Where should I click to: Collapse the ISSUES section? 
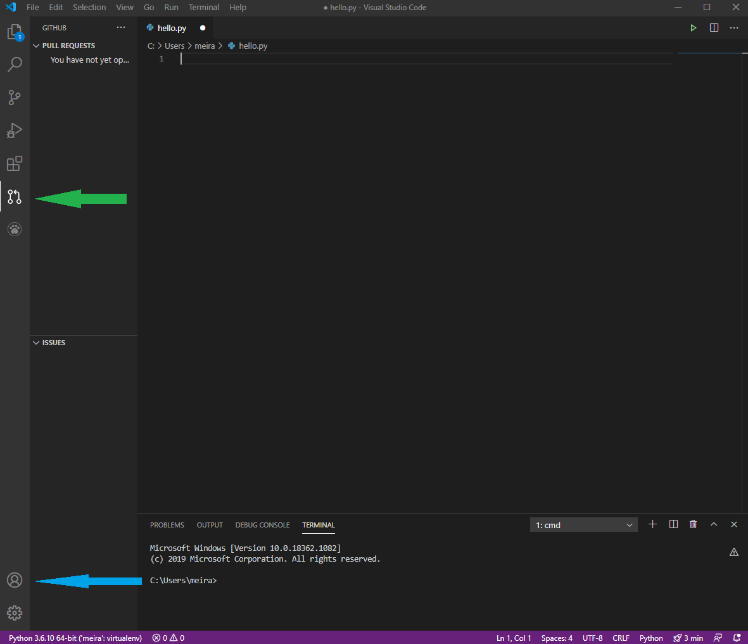tap(36, 342)
